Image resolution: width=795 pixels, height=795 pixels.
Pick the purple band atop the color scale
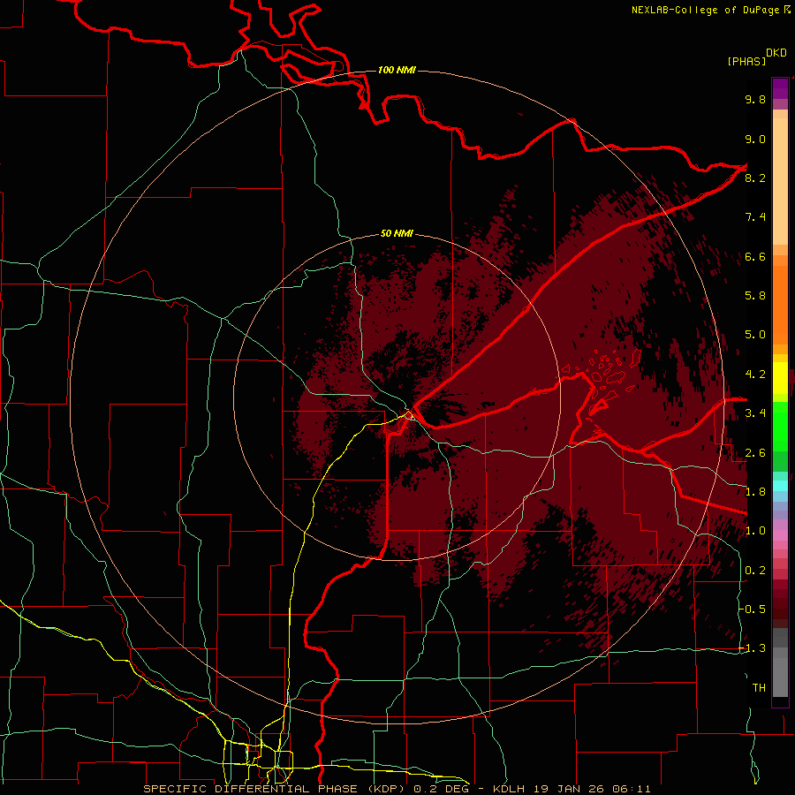780,88
